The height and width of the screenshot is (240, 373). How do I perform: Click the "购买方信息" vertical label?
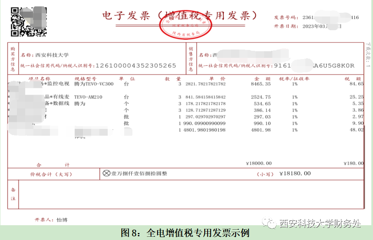click(13, 59)
